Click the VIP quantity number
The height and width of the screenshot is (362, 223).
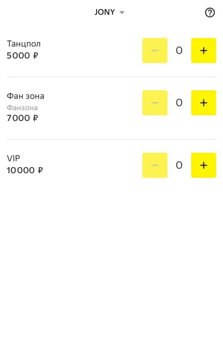click(x=179, y=165)
